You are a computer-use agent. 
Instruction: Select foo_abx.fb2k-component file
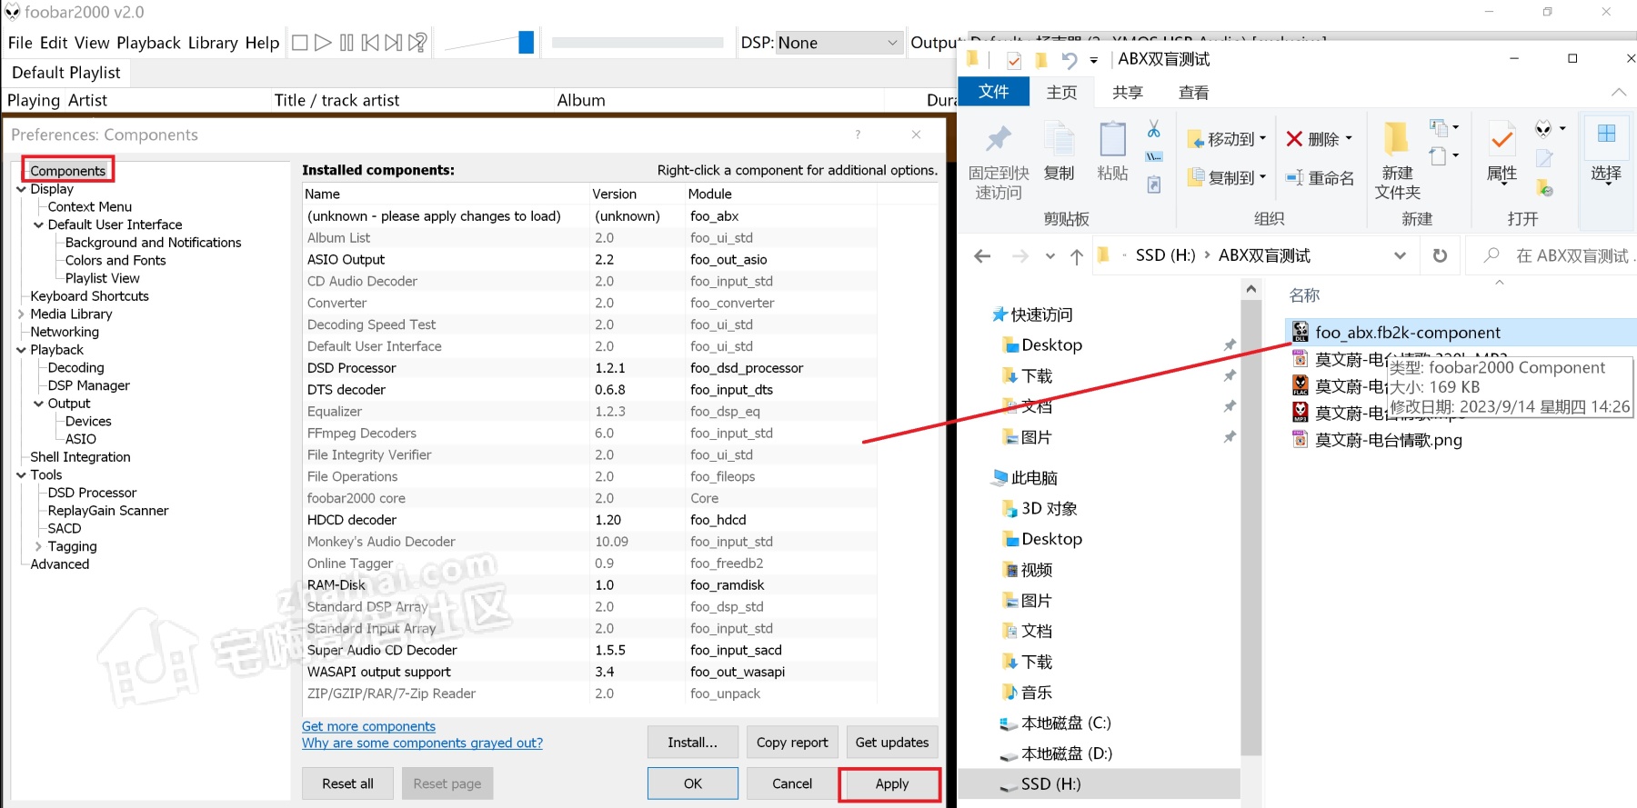(x=1408, y=333)
